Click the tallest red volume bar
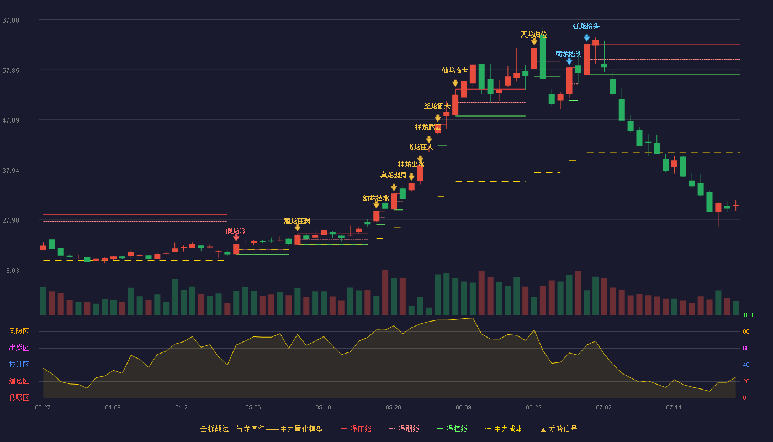This screenshot has height=442, width=773. tap(385, 292)
